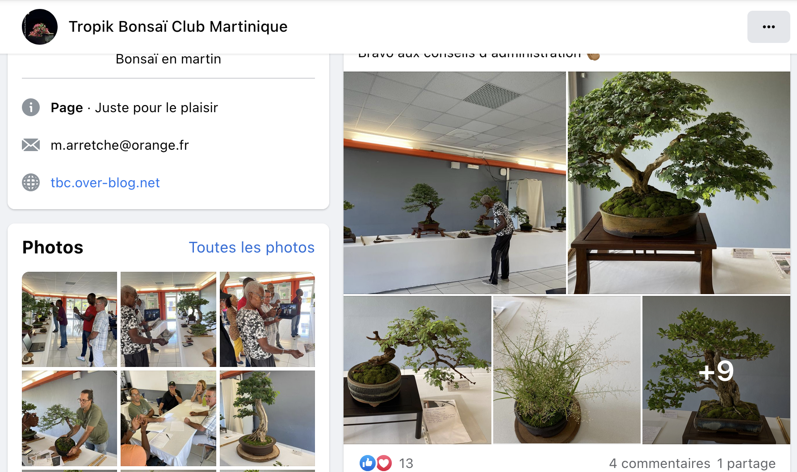Click the reactions count 13
Screen dimensions: 797x472
tap(406, 464)
